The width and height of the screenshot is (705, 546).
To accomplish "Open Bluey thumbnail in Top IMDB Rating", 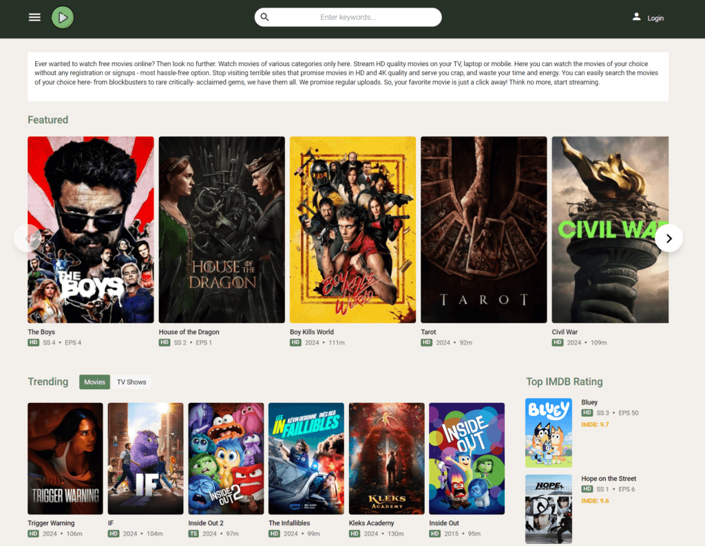I will (549, 433).
